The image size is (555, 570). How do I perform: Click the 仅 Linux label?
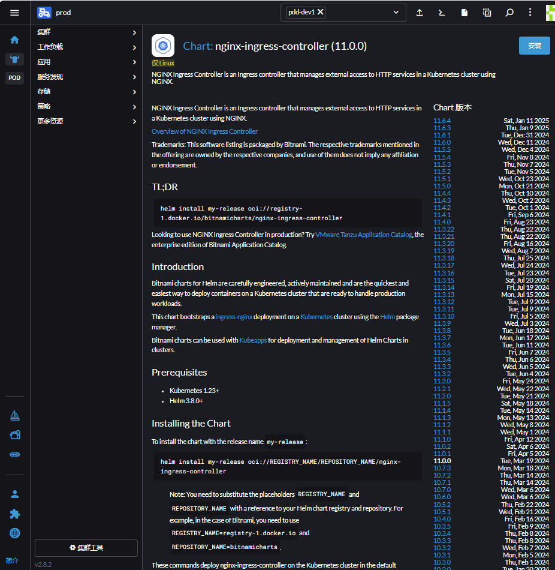163,63
